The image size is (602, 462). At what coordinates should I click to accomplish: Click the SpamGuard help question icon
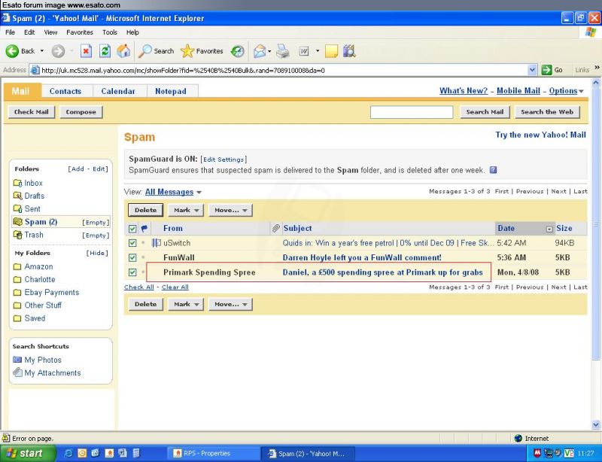pos(494,170)
